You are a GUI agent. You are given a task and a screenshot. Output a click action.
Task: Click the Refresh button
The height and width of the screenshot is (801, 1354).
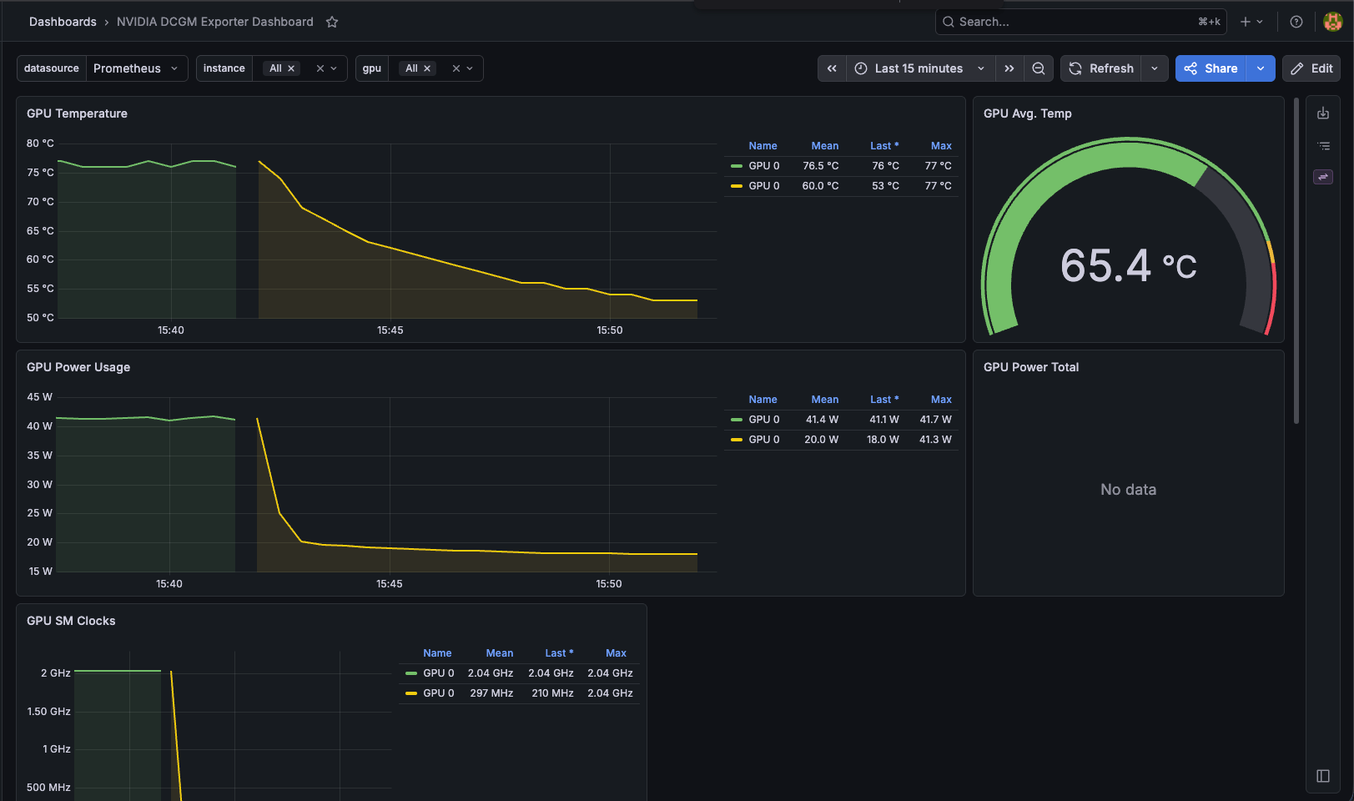[1101, 68]
